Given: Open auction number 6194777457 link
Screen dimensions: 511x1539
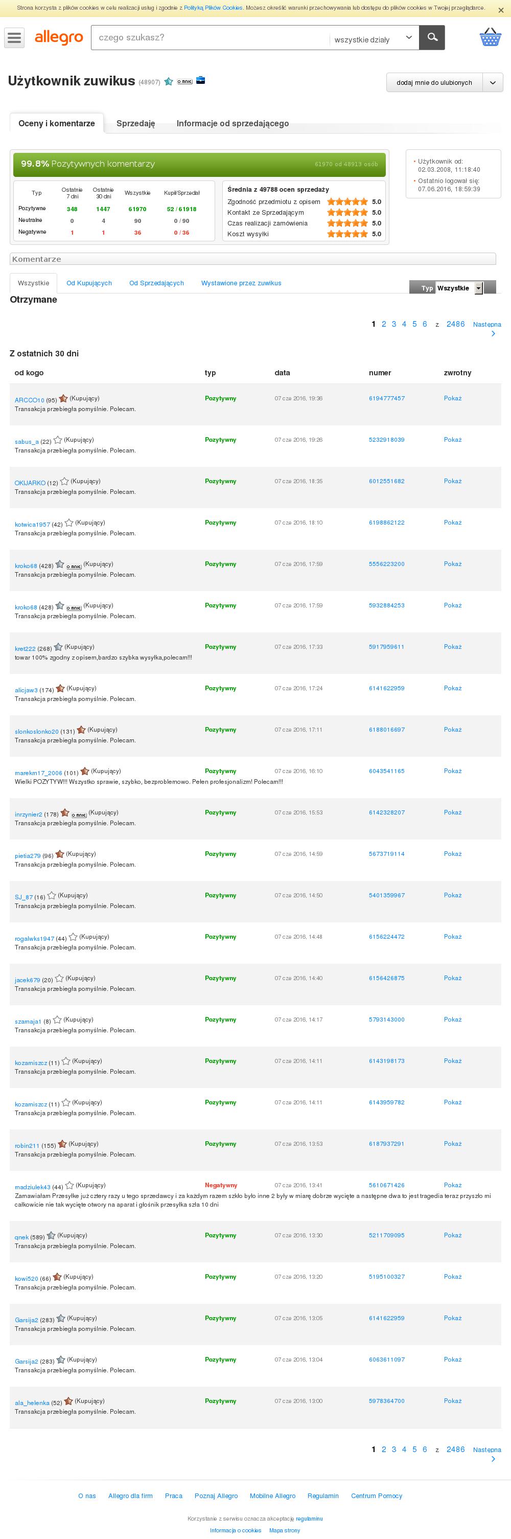Looking at the screenshot, I should [387, 398].
